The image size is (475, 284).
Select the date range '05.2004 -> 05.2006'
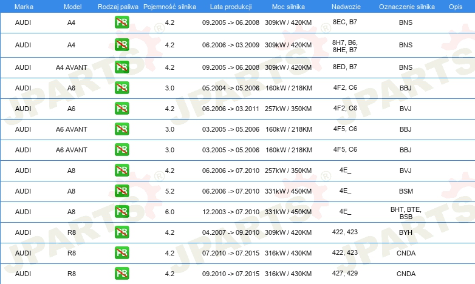click(231, 88)
